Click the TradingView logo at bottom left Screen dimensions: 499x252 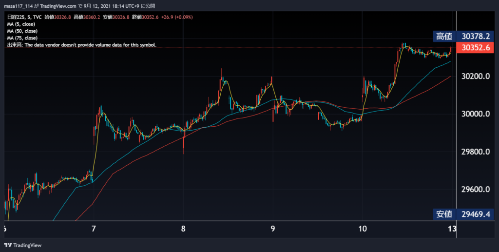(22, 245)
